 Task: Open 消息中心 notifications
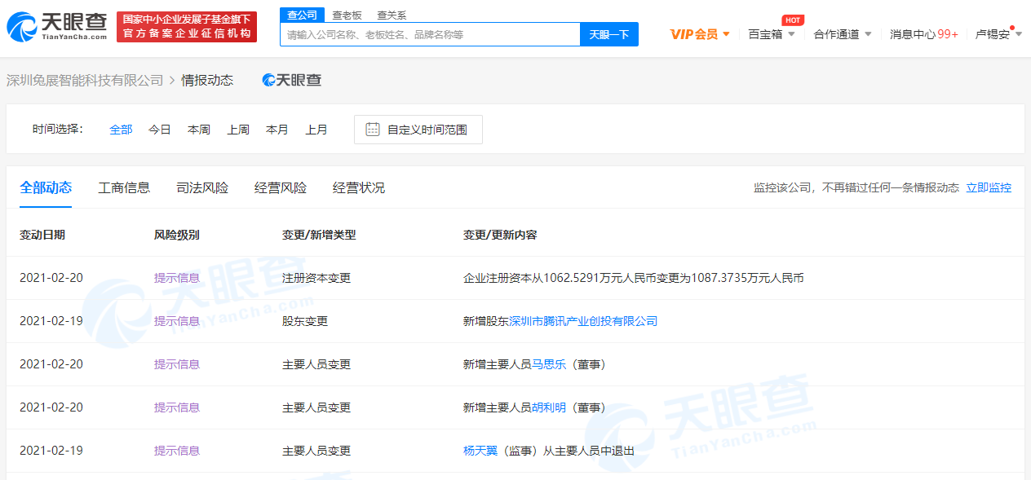(x=923, y=34)
